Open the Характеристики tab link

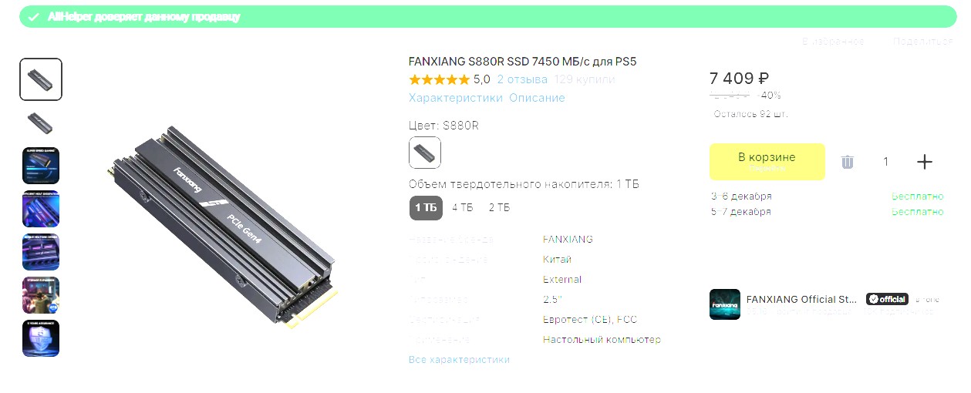pos(455,98)
